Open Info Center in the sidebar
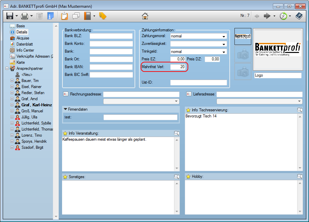The width and height of the screenshot is (309, 222). pyautogui.click(x=25, y=50)
